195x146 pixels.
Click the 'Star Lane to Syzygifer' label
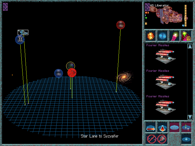100,136
